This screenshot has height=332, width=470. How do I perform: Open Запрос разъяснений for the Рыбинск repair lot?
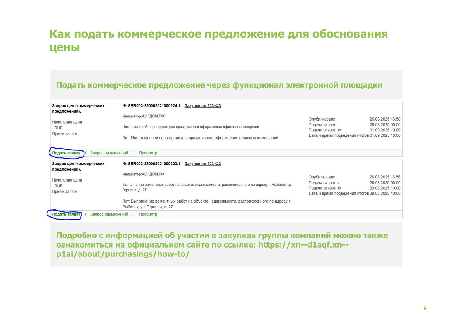[x=109, y=214]
